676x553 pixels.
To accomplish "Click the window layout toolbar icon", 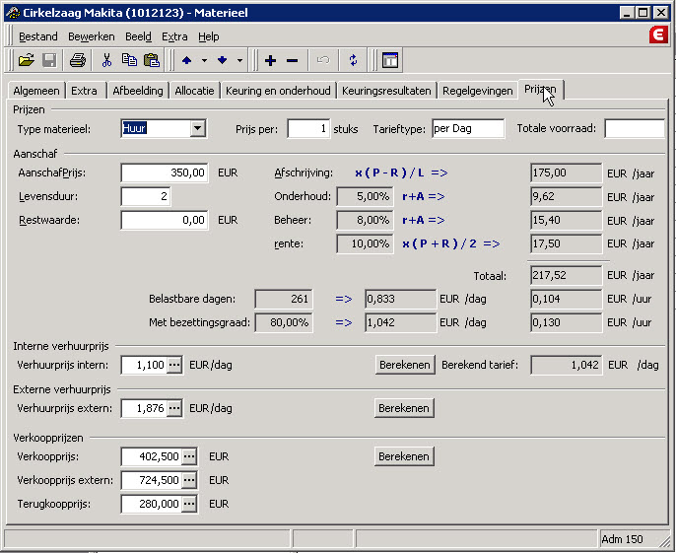I will pos(390,60).
